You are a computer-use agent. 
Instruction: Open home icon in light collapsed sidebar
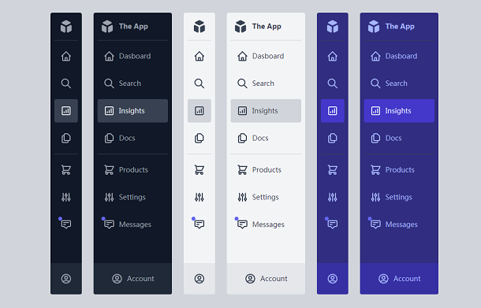pyautogui.click(x=199, y=56)
